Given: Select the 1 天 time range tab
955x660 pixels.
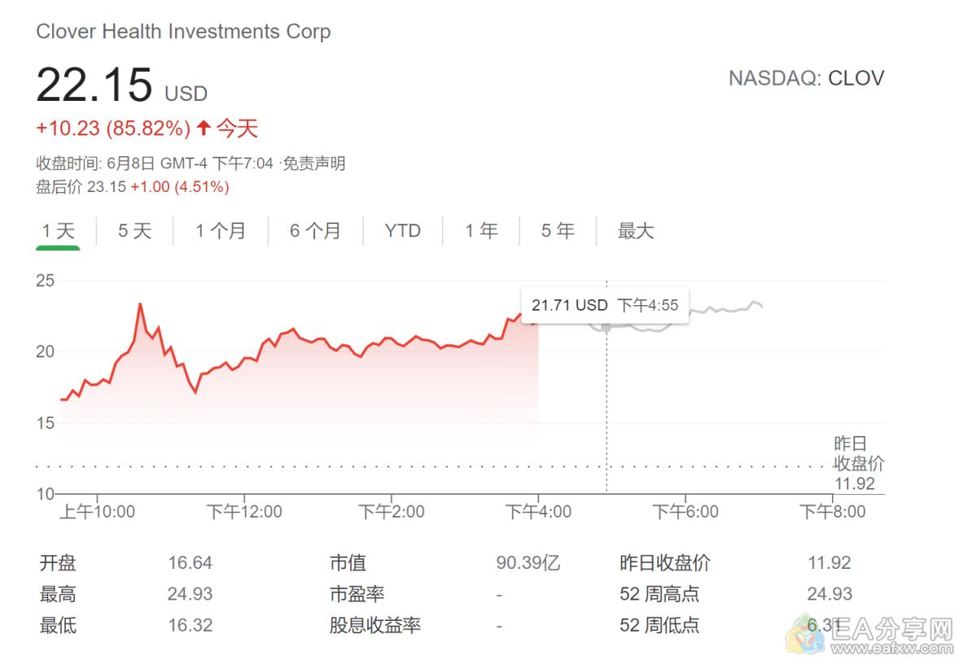Looking at the screenshot, I should (58, 231).
